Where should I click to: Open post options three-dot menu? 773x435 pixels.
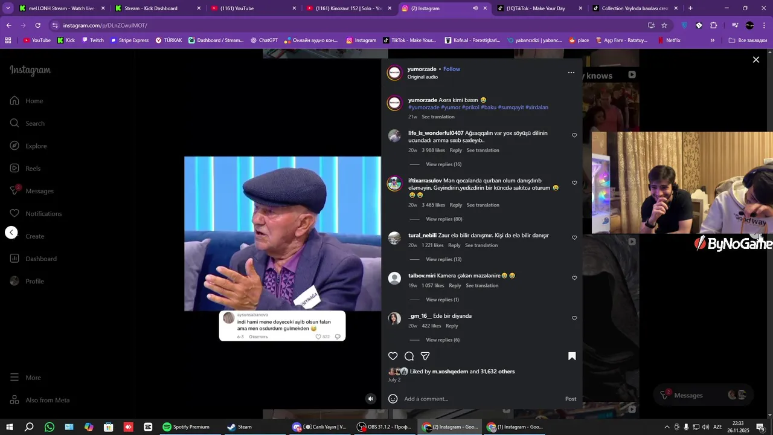[571, 72]
